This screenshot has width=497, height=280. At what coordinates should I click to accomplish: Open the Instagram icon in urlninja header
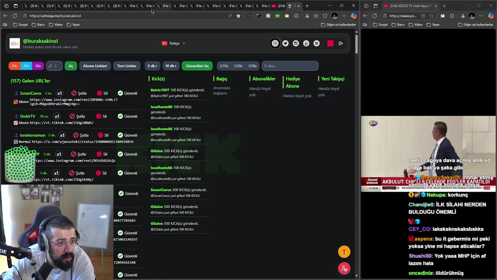coord(296,43)
